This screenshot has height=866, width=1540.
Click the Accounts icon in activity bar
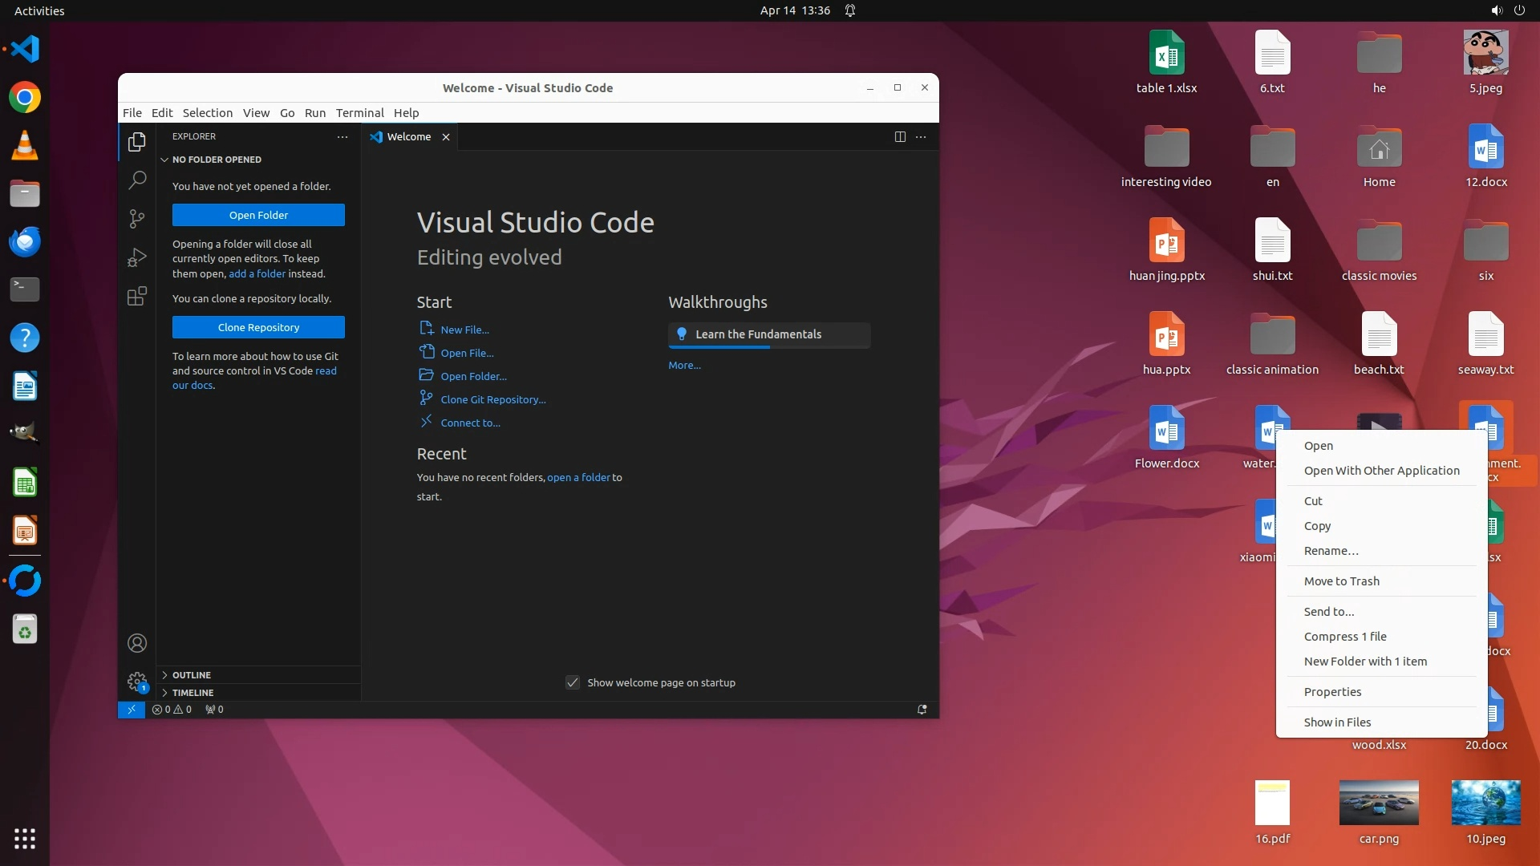137,643
